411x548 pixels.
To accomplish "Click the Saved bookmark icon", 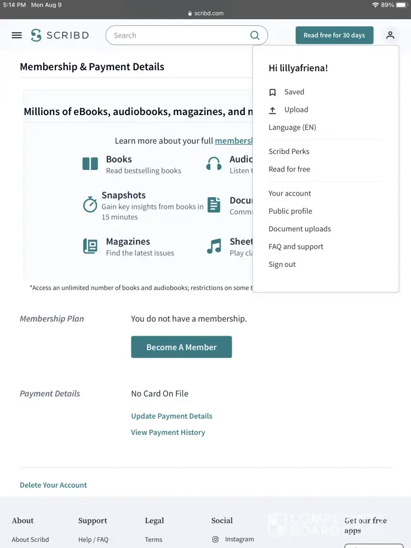I will point(272,93).
